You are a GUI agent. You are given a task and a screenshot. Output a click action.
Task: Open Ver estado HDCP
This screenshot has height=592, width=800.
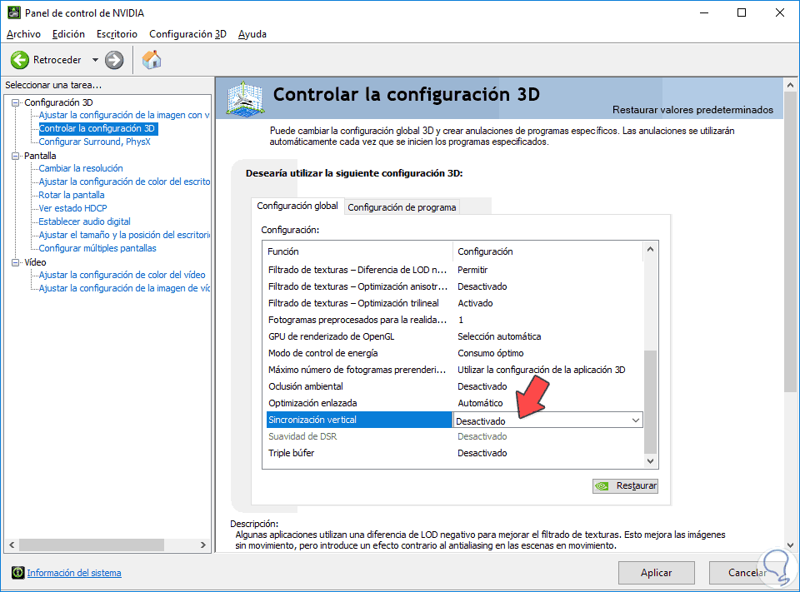pos(73,208)
